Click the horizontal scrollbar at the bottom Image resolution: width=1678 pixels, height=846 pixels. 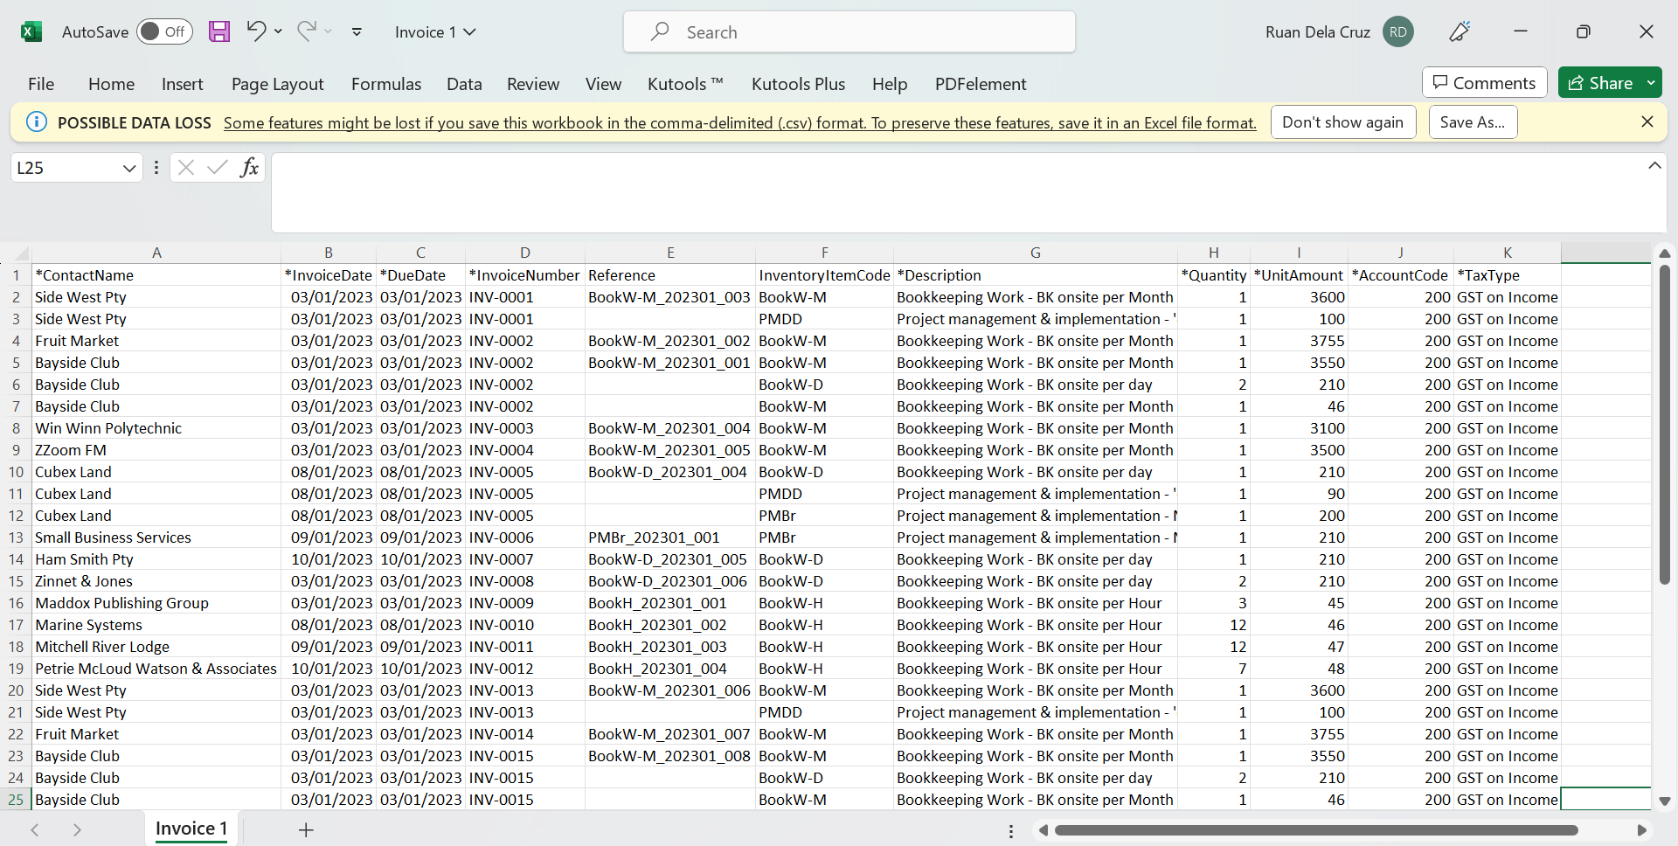coord(1315,830)
